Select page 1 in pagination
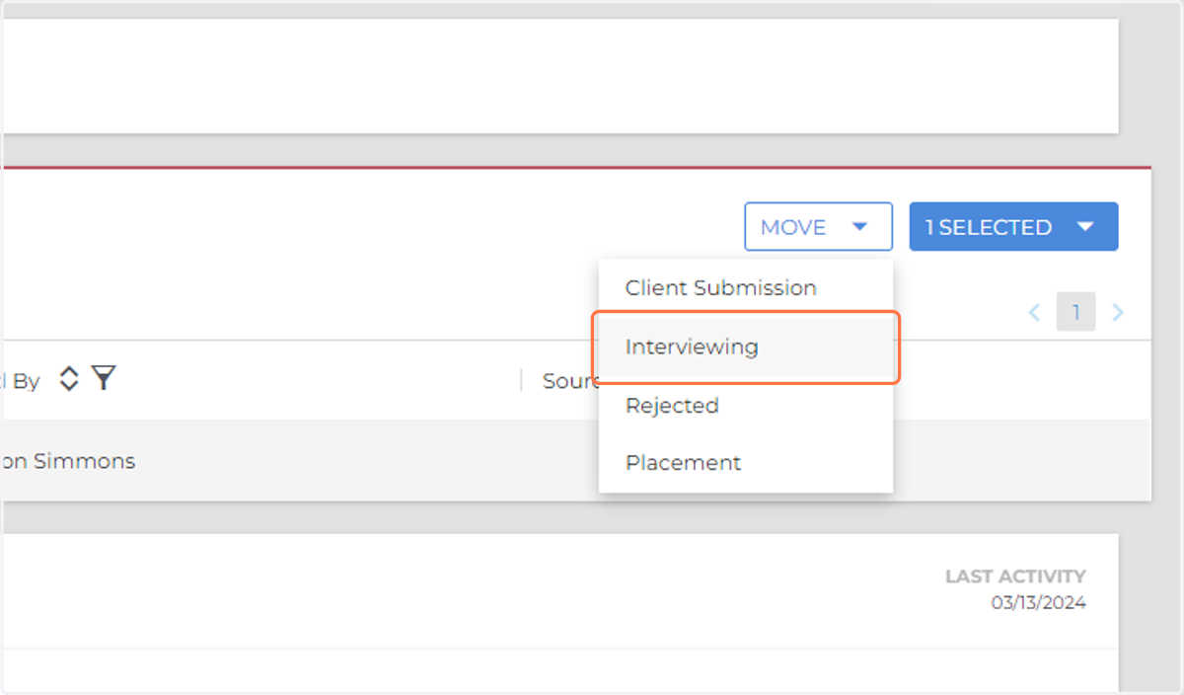The height and width of the screenshot is (695, 1184). pyautogui.click(x=1076, y=313)
